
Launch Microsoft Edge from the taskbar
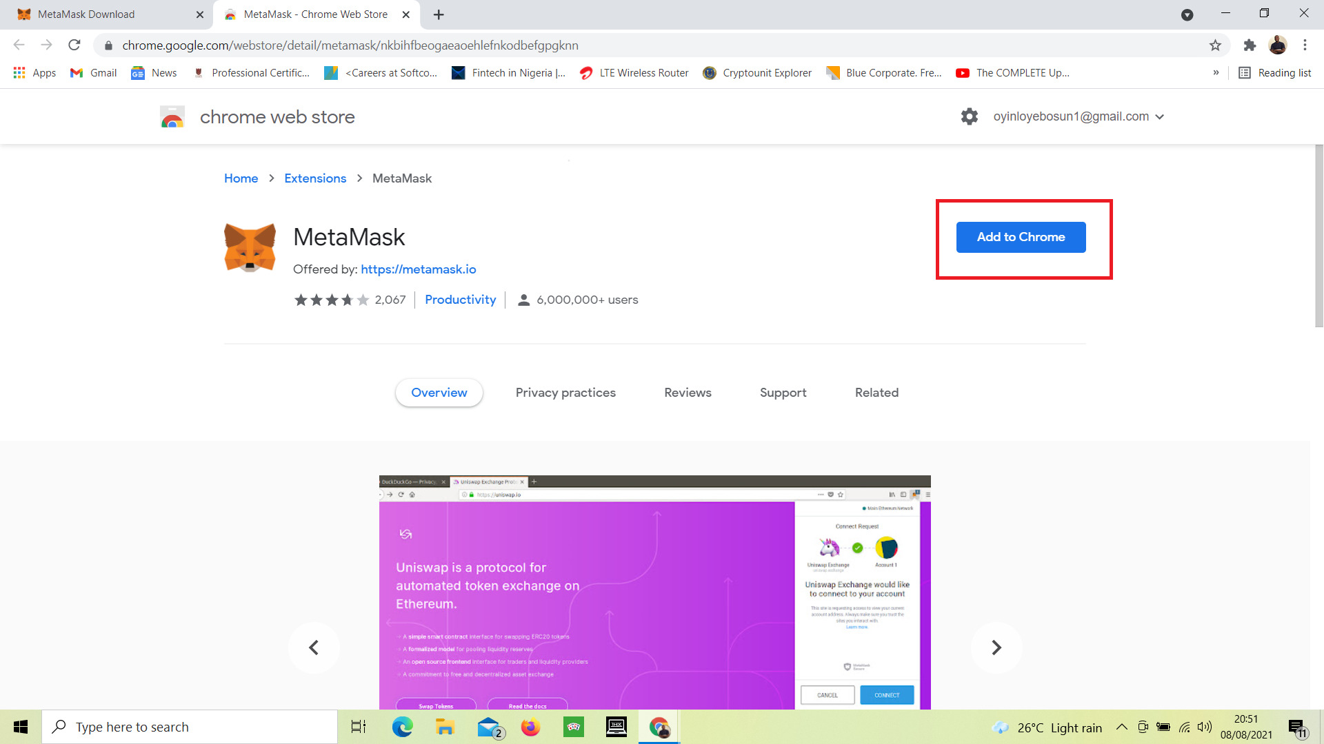tap(403, 727)
